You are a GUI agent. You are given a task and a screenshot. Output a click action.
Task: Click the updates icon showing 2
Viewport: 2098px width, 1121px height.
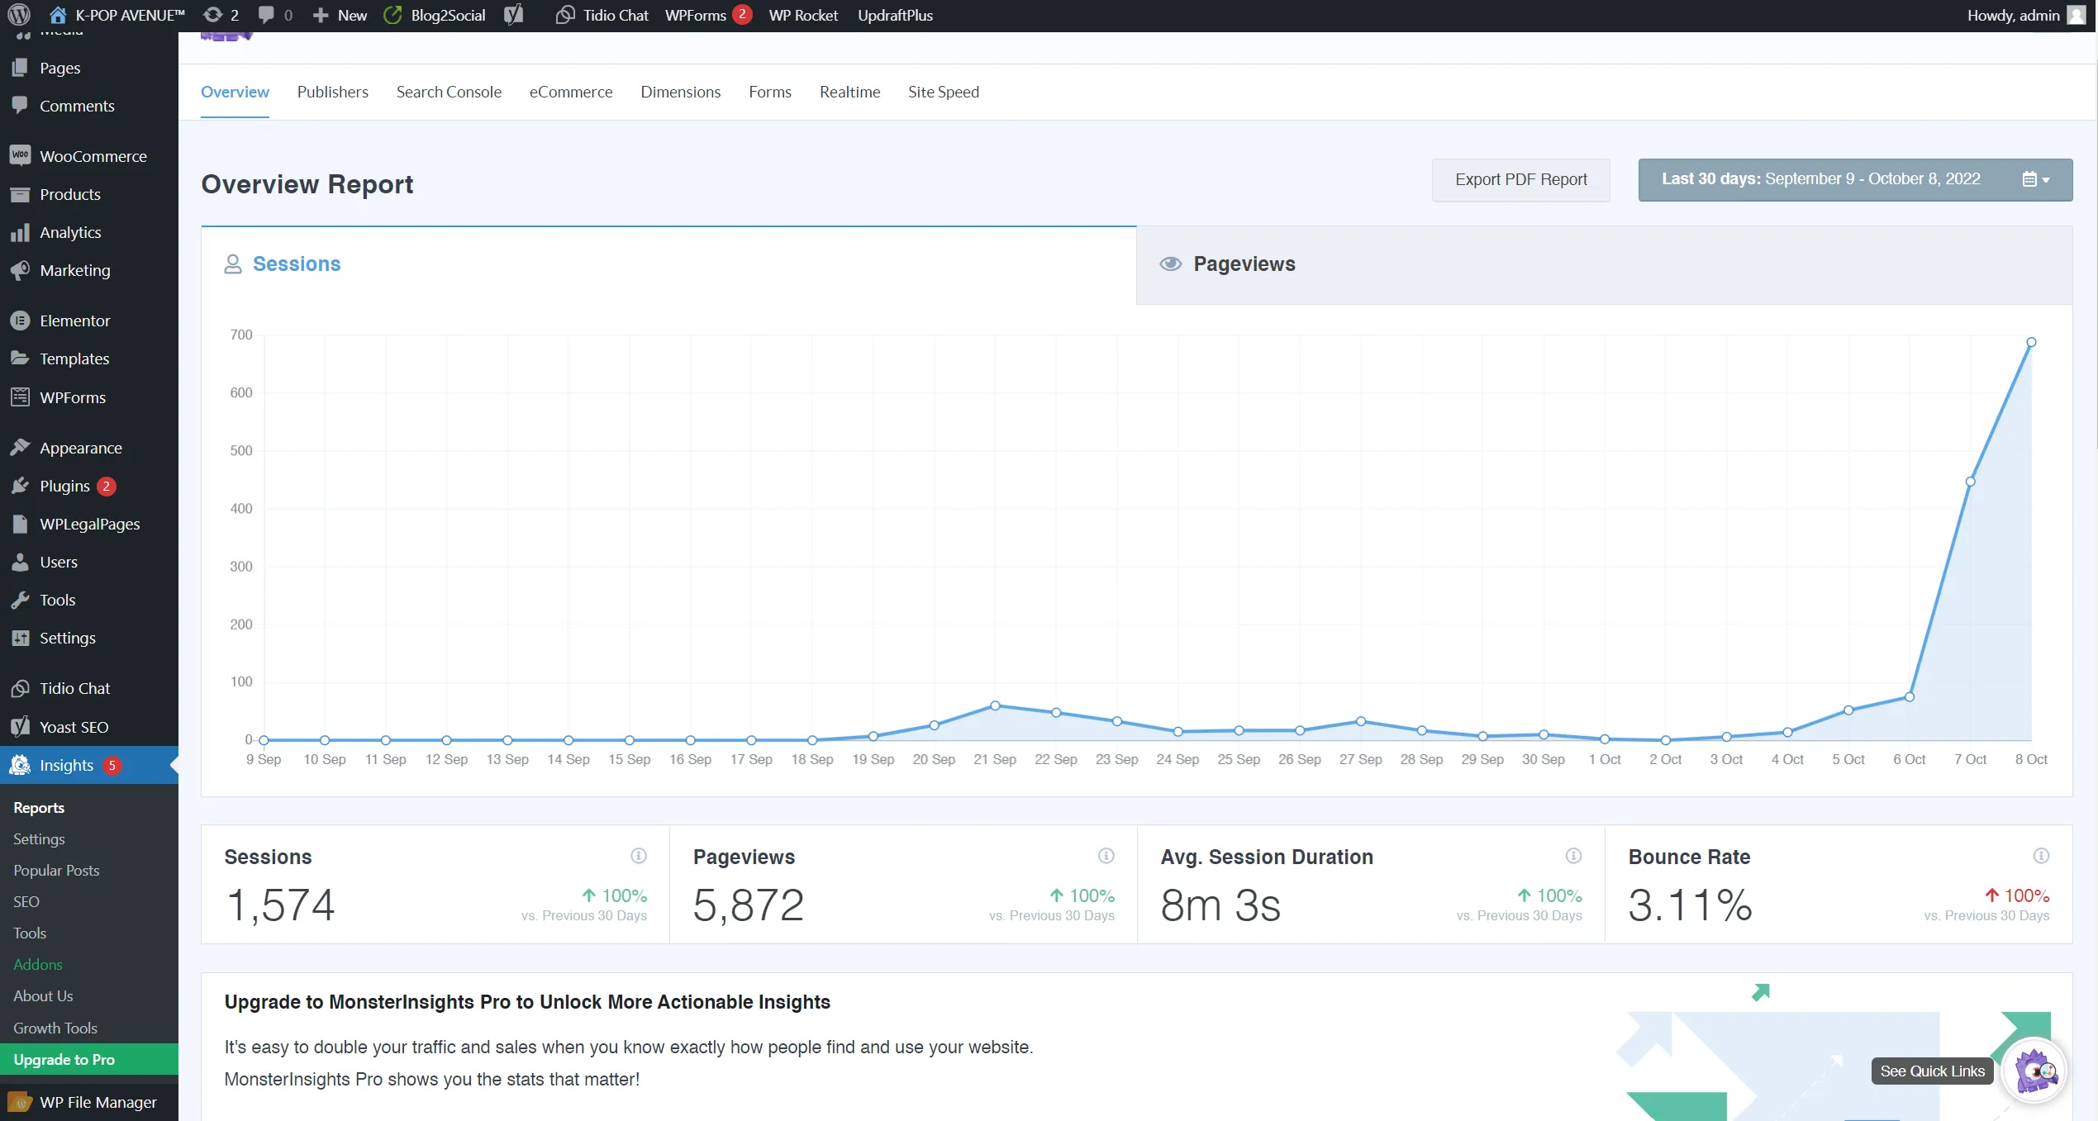[x=220, y=15]
